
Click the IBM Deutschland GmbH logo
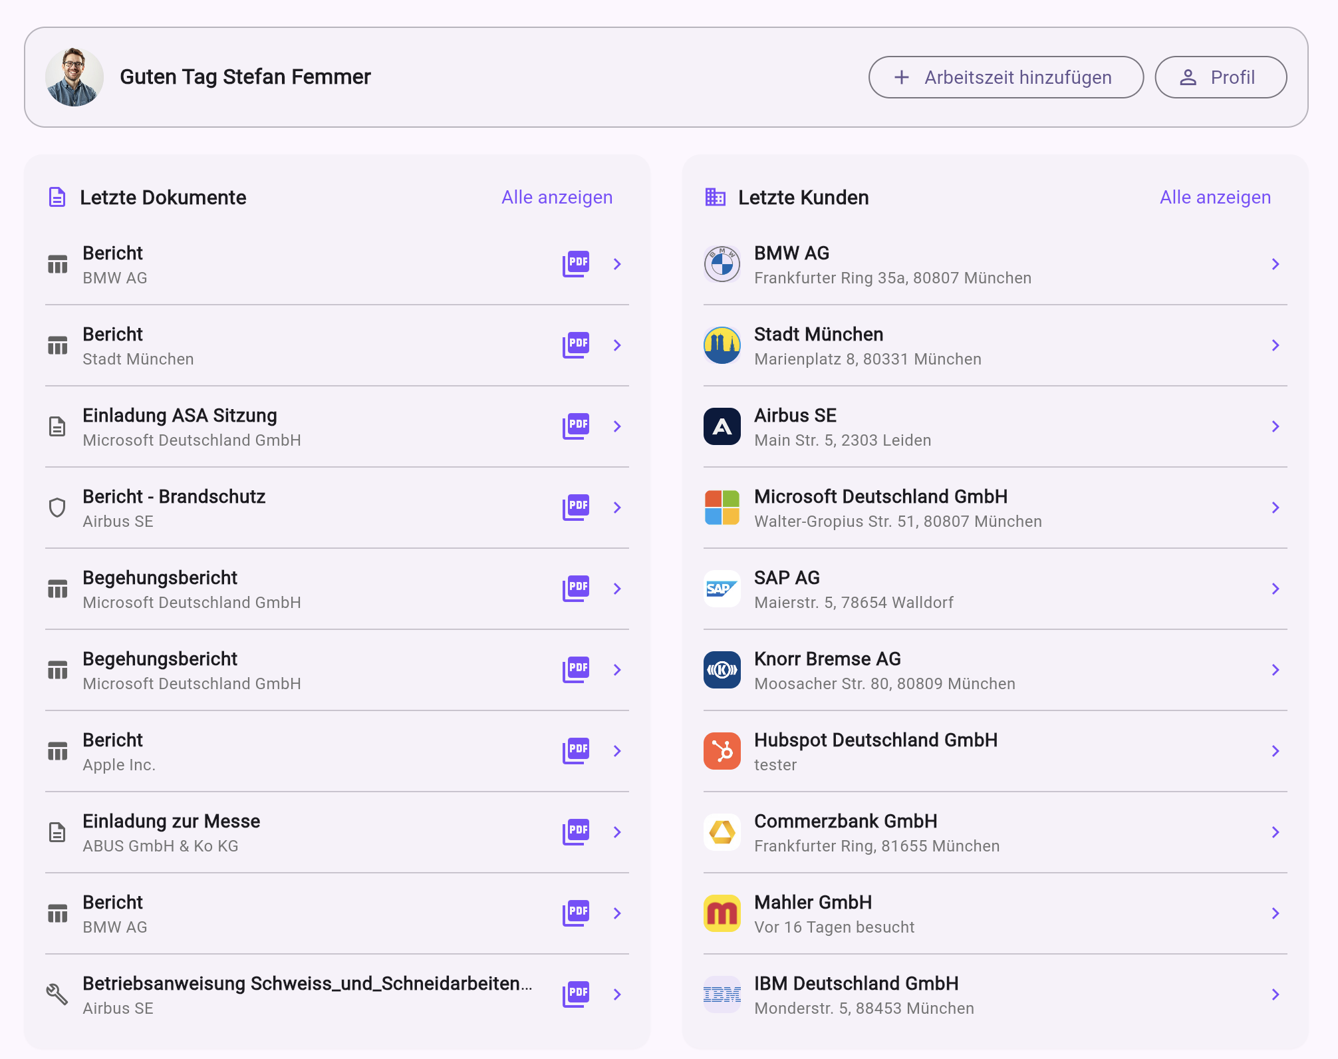coord(722,994)
